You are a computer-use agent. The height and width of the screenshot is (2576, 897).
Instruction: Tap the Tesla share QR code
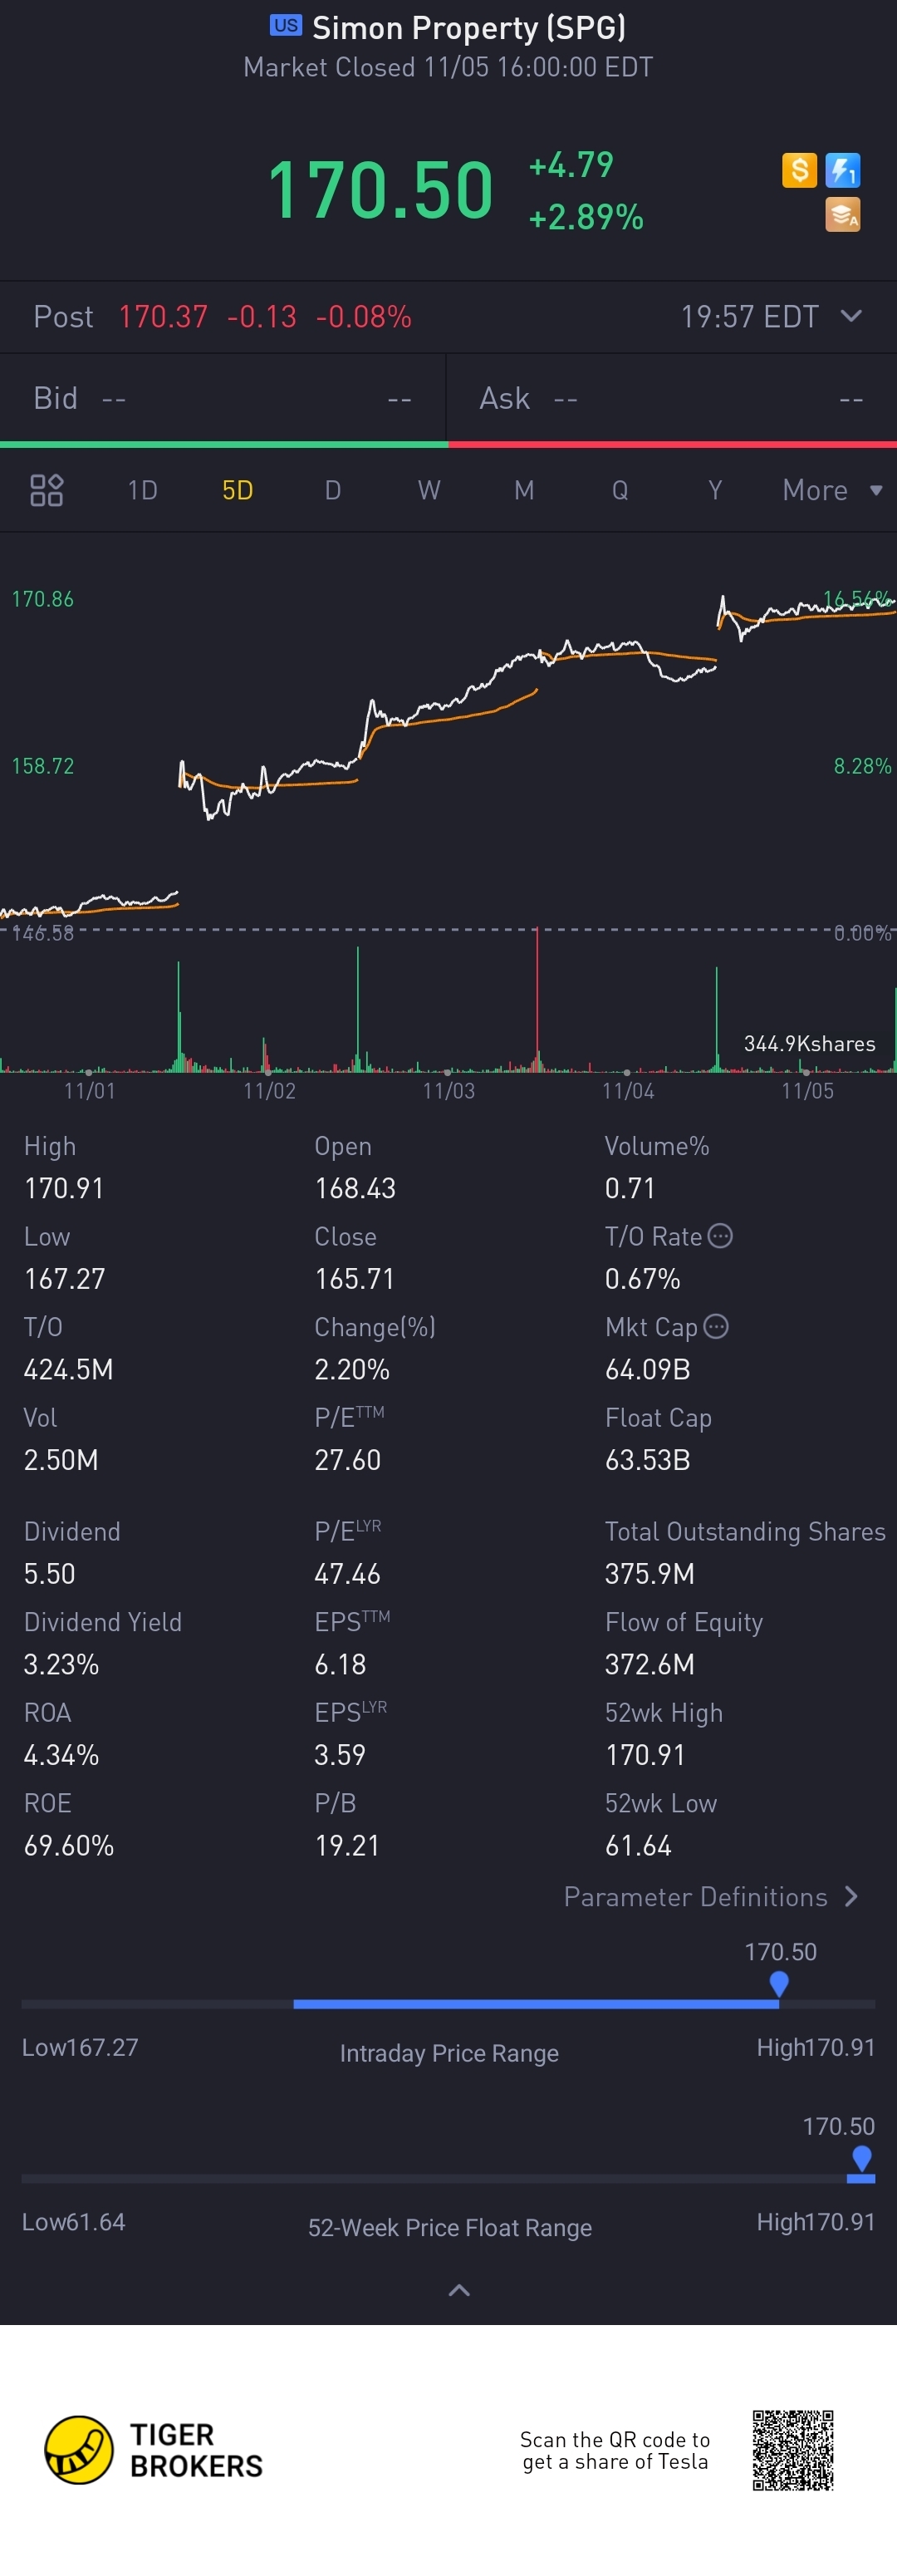(793, 2450)
